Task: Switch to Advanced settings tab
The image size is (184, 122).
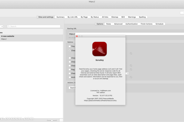Action: (x=118, y=24)
